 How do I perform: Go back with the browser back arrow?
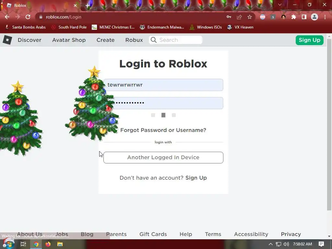pos(7,17)
